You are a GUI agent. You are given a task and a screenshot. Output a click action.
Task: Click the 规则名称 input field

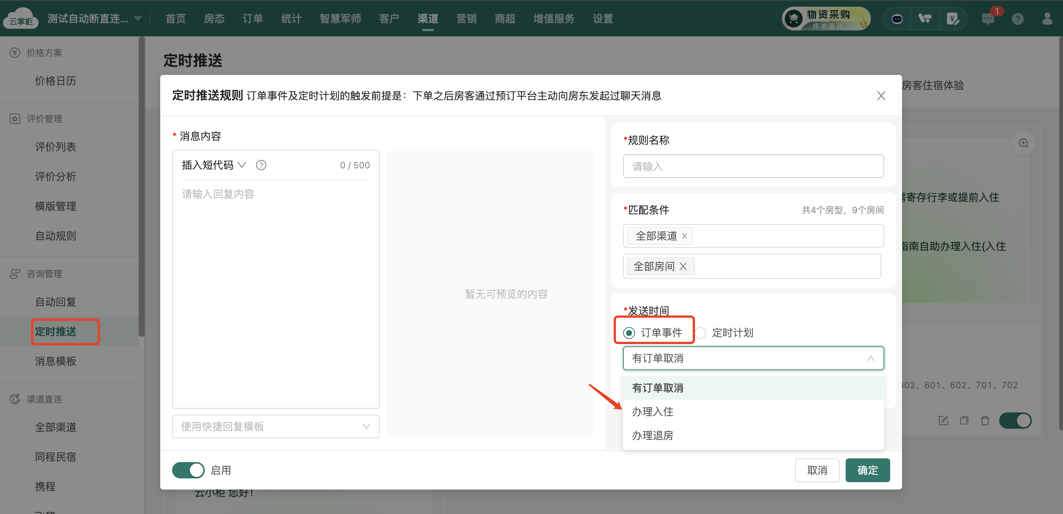(x=753, y=167)
